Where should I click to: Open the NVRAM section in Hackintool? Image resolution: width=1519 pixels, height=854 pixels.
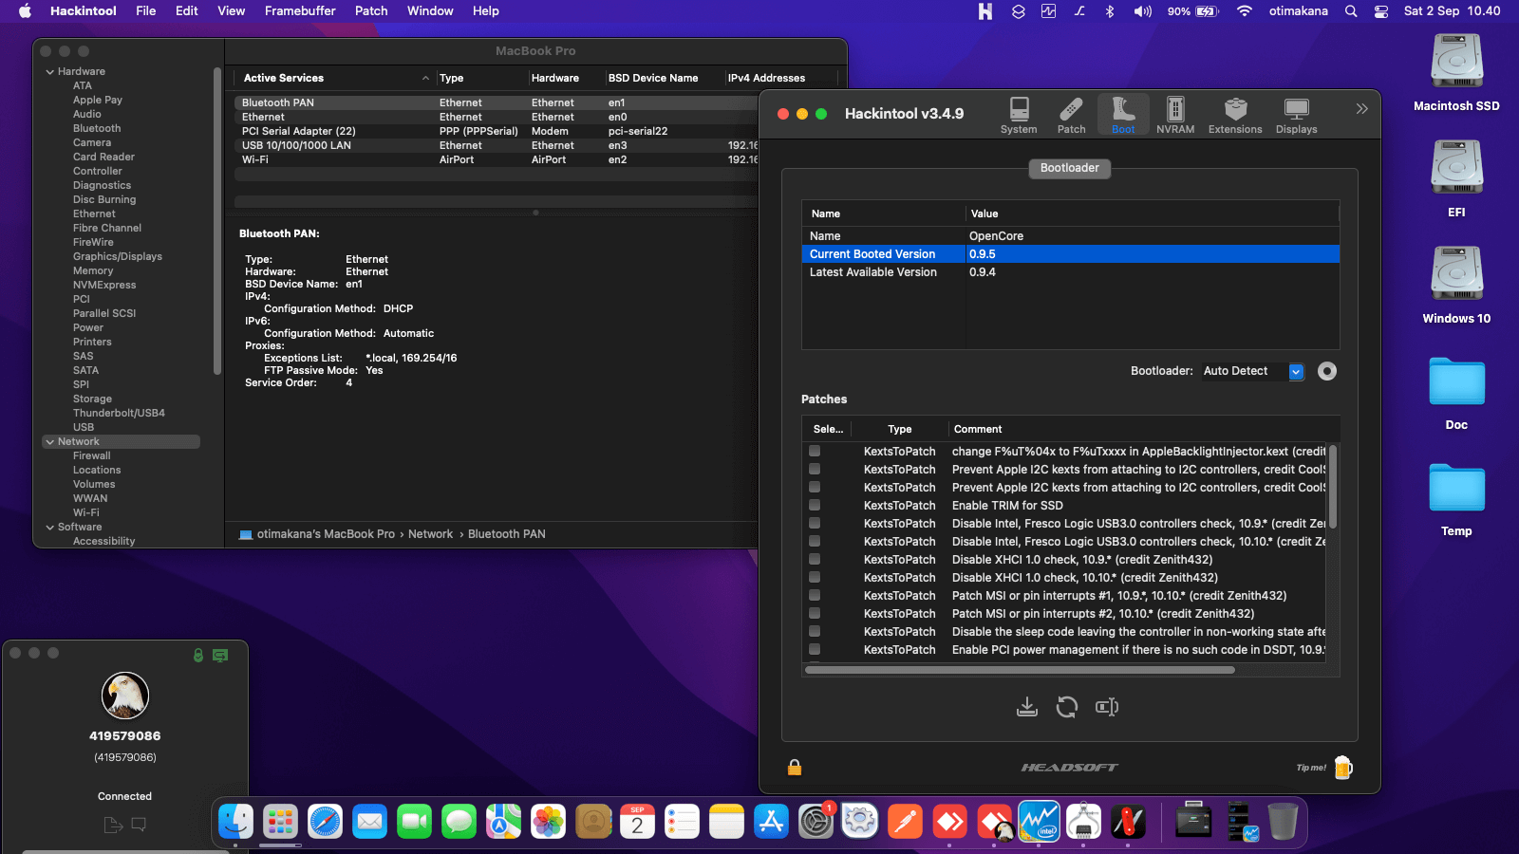tap(1175, 115)
